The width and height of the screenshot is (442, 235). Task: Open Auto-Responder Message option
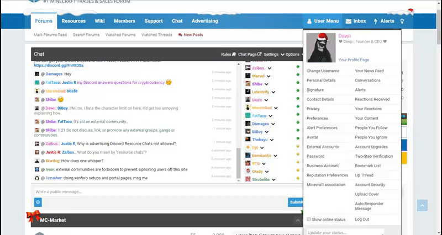click(x=369, y=206)
